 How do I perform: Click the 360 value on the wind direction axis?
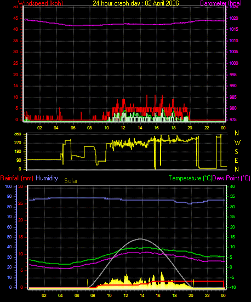18,134
